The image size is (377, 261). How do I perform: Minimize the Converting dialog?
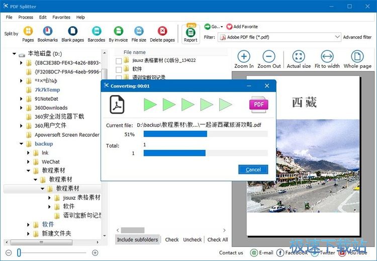[249, 85]
